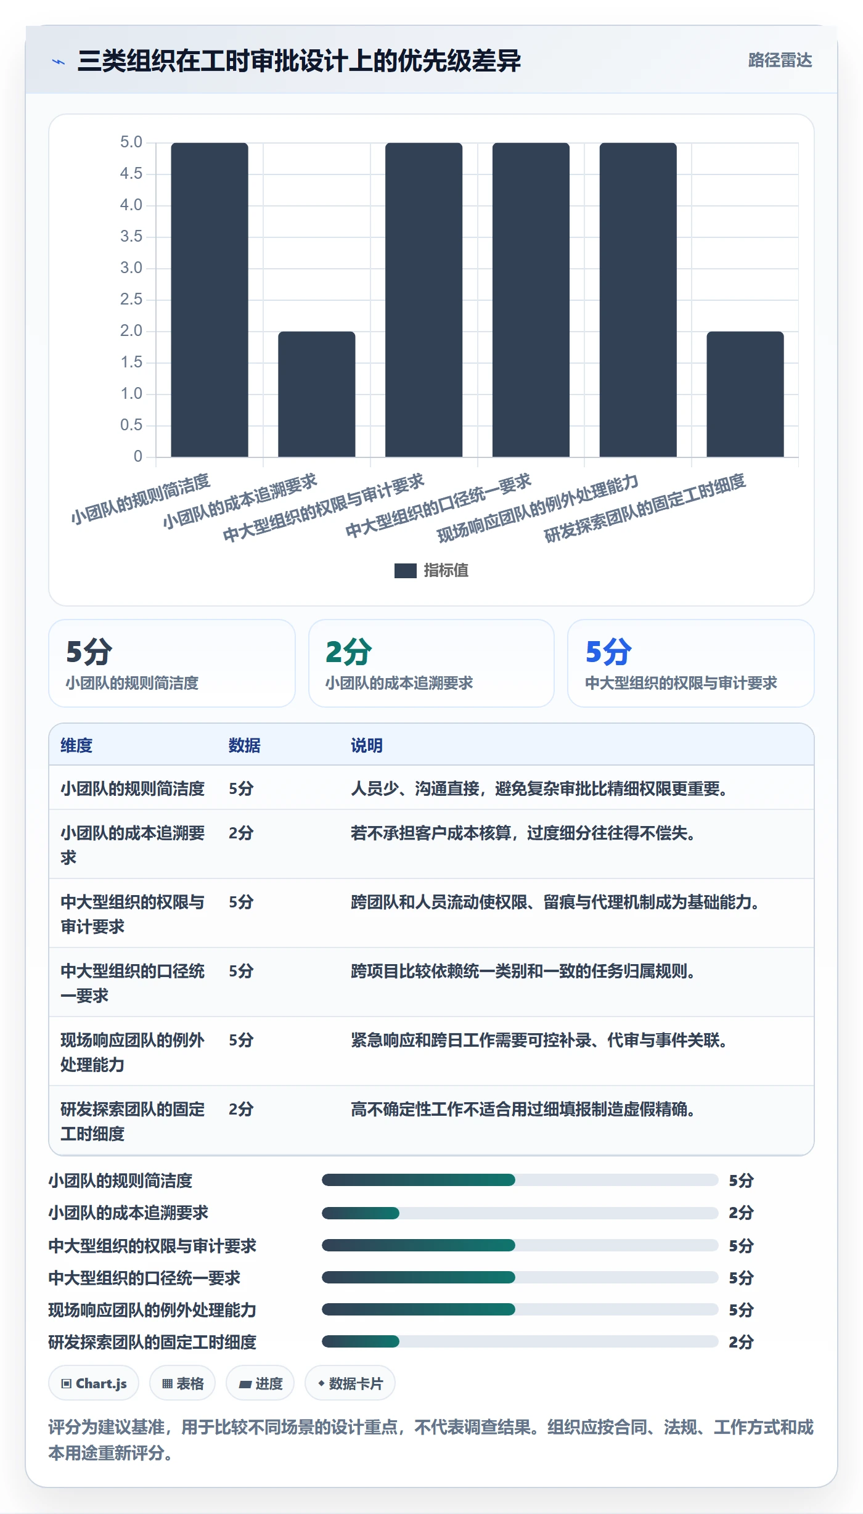Screen dimensions: 863x1514
Task: Select the chart bar for 中大型组织的口径统一要求
Action: 531,300
